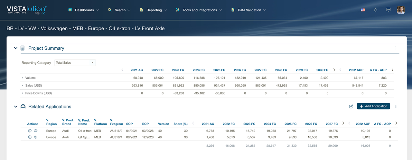This screenshot has width=412, height=160.
Task: Click EOP cell 12/2028
Action: click(147, 137)
